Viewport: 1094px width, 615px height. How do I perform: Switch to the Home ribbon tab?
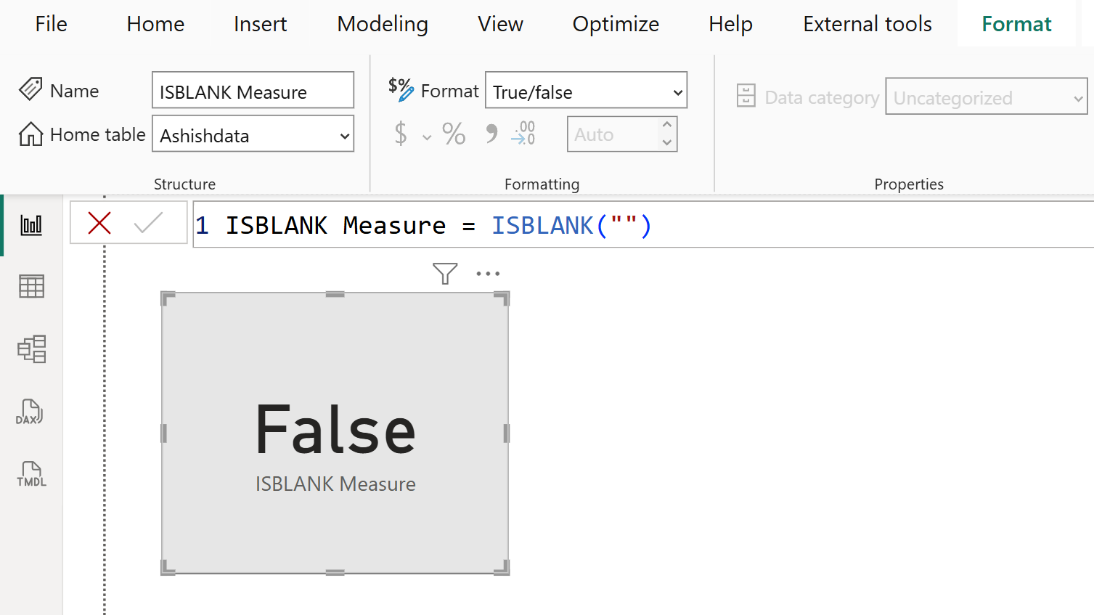[155, 23]
